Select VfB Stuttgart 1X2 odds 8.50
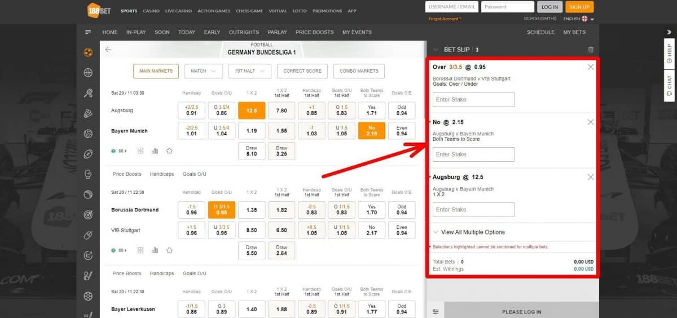 click(x=252, y=230)
